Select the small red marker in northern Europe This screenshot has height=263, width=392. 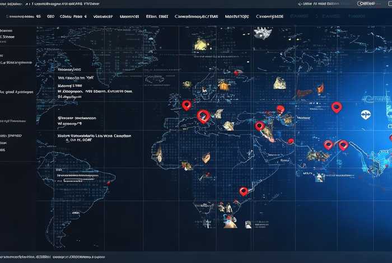237,73
